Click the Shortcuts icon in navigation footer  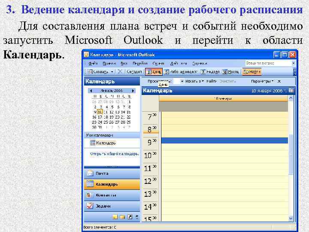click(x=130, y=217)
